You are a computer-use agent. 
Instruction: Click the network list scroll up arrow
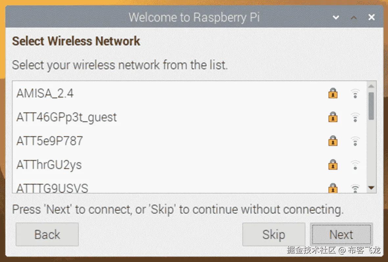click(x=371, y=86)
